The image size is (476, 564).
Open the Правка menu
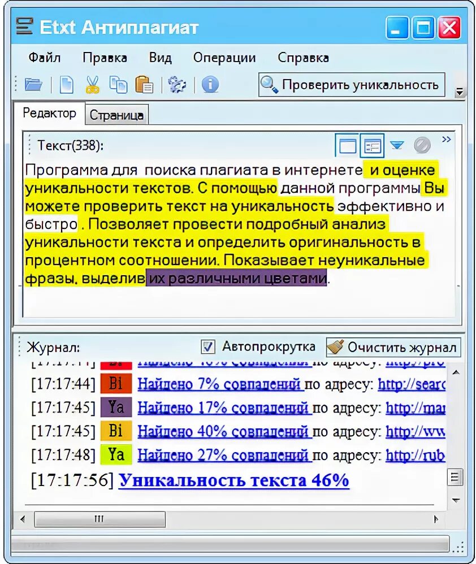click(105, 58)
